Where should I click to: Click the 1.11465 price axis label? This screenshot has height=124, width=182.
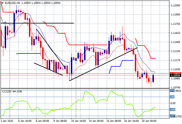coord(175,42)
